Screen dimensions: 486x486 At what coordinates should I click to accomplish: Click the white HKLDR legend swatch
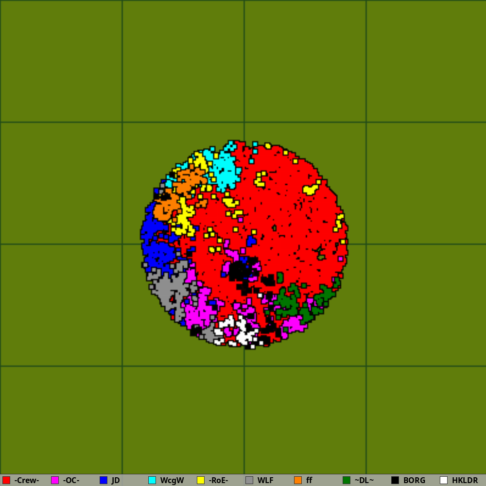coord(444,480)
